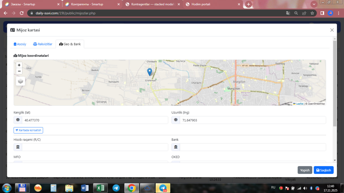
Task: Select the Geo & Bank tab
Action: [x=70, y=44]
